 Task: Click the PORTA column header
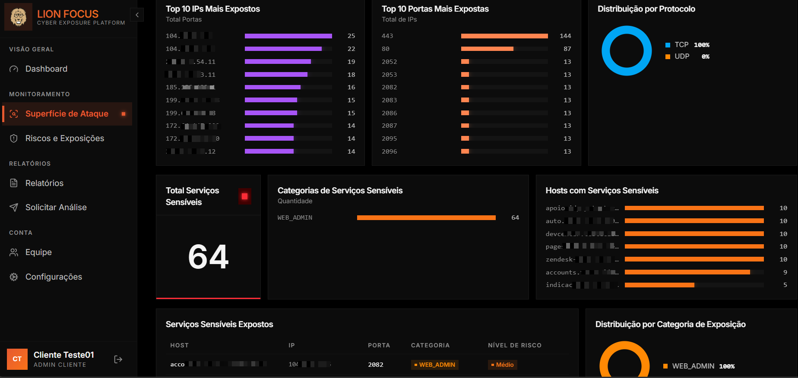(x=379, y=345)
